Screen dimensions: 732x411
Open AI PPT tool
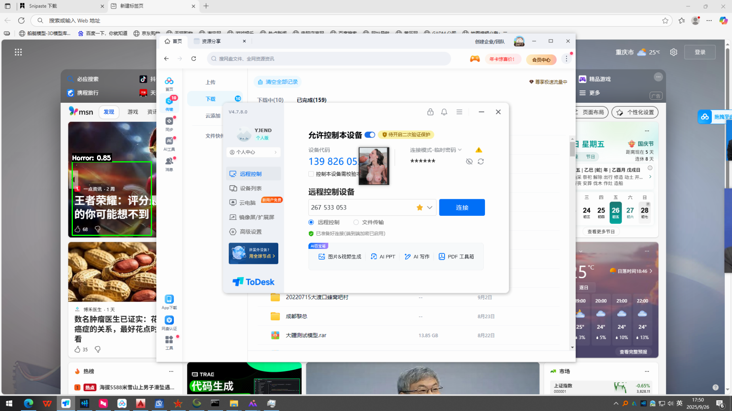point(382,256)
